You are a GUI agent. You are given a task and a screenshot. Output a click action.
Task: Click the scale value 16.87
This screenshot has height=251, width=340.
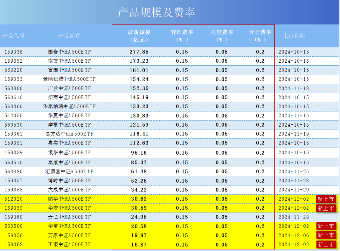pos(139,245)
